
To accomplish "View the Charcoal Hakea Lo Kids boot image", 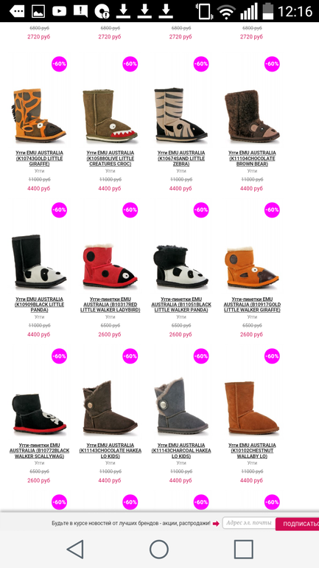I will [181, 406].
